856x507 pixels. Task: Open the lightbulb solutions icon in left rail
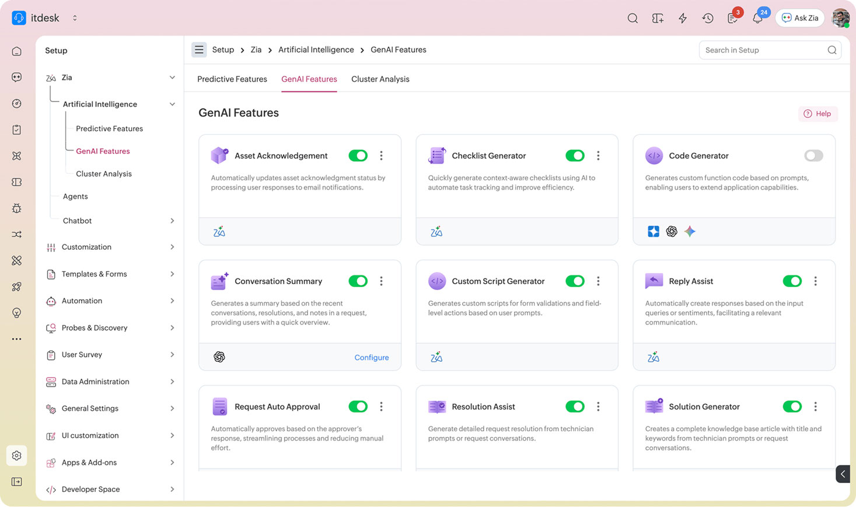pyautogui.click(x=16, y=313)
